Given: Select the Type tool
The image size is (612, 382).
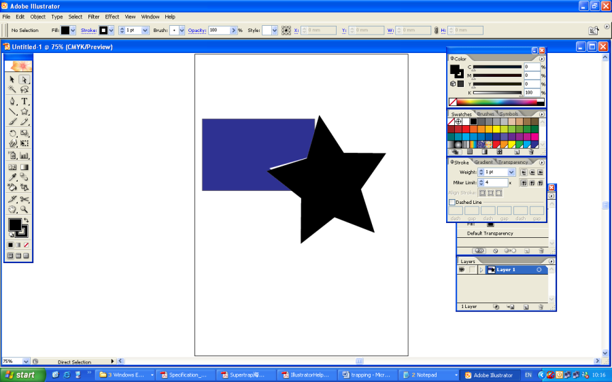Looking at the screenshot, I should click(24, 101).
